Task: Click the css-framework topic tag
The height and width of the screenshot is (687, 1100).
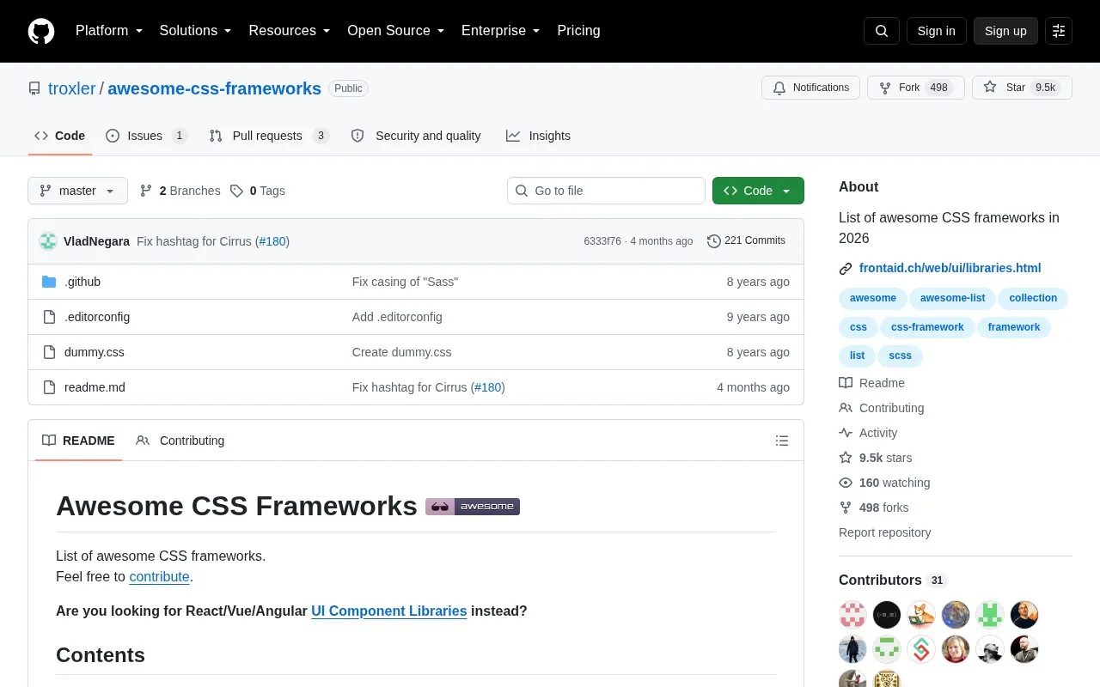Action: [x=927, y=327]
